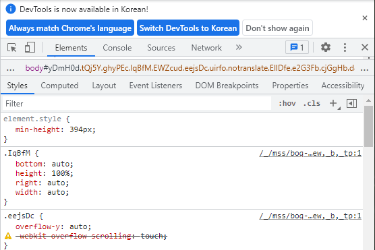
Task: Select the Computed subtab
Action: coord(59,86)
